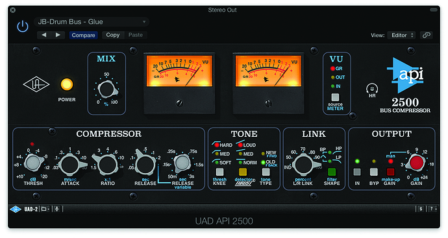Image resolution: width=448 pixels, height=238 pixels.
Task: Click the thresh KNEE selector button
Action: pyautogui.click(x=219, y=172)
